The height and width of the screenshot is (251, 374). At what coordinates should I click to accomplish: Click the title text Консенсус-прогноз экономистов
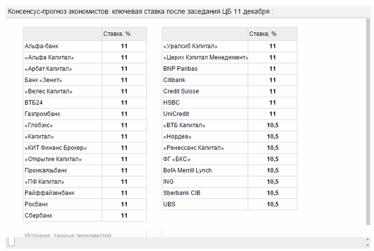(59, 11)
